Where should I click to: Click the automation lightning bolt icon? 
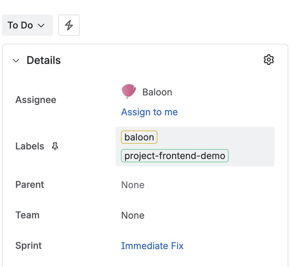coord(69,25)
